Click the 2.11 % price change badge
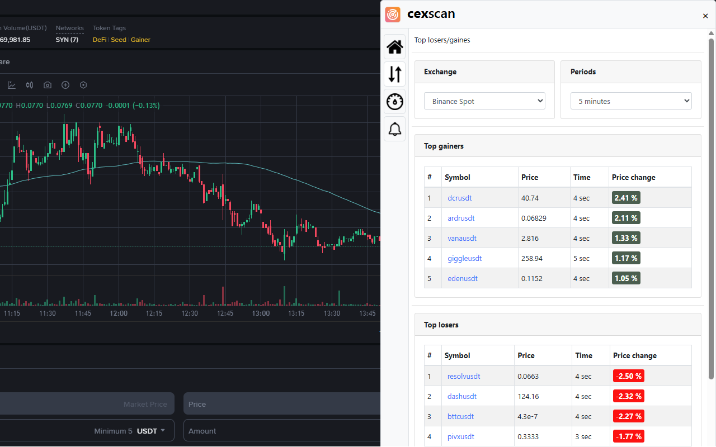 pos(626,218)
